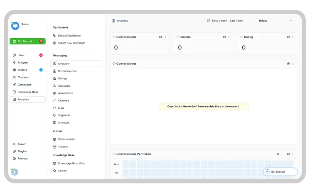This screenshot has height=193, width=310.
Task: Select Overview under Messaging
Action: tap(76, 64)
